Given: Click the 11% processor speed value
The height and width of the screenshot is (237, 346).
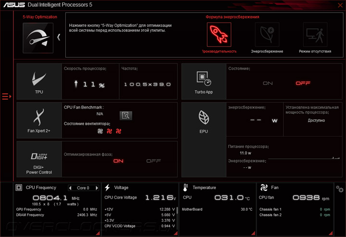Looking at the screenshot, I should 89,84.
